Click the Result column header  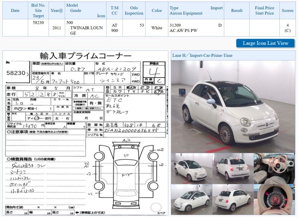tap(237, 11)
